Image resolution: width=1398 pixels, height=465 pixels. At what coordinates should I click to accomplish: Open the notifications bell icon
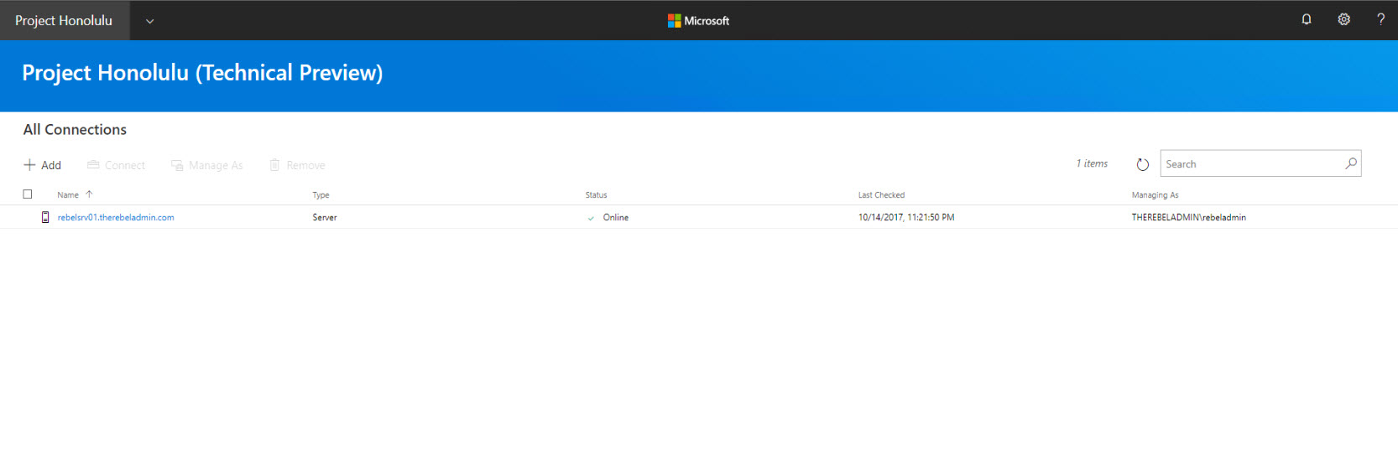coord(1307,19)
